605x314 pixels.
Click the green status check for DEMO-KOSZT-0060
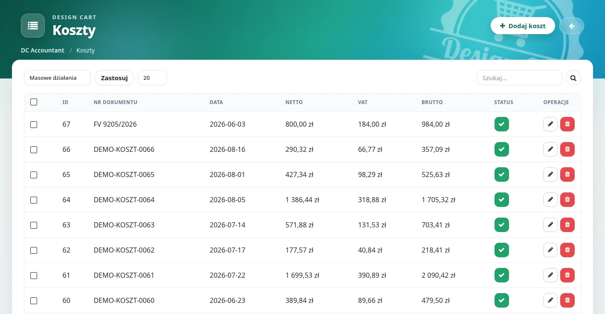click(502, 300)
